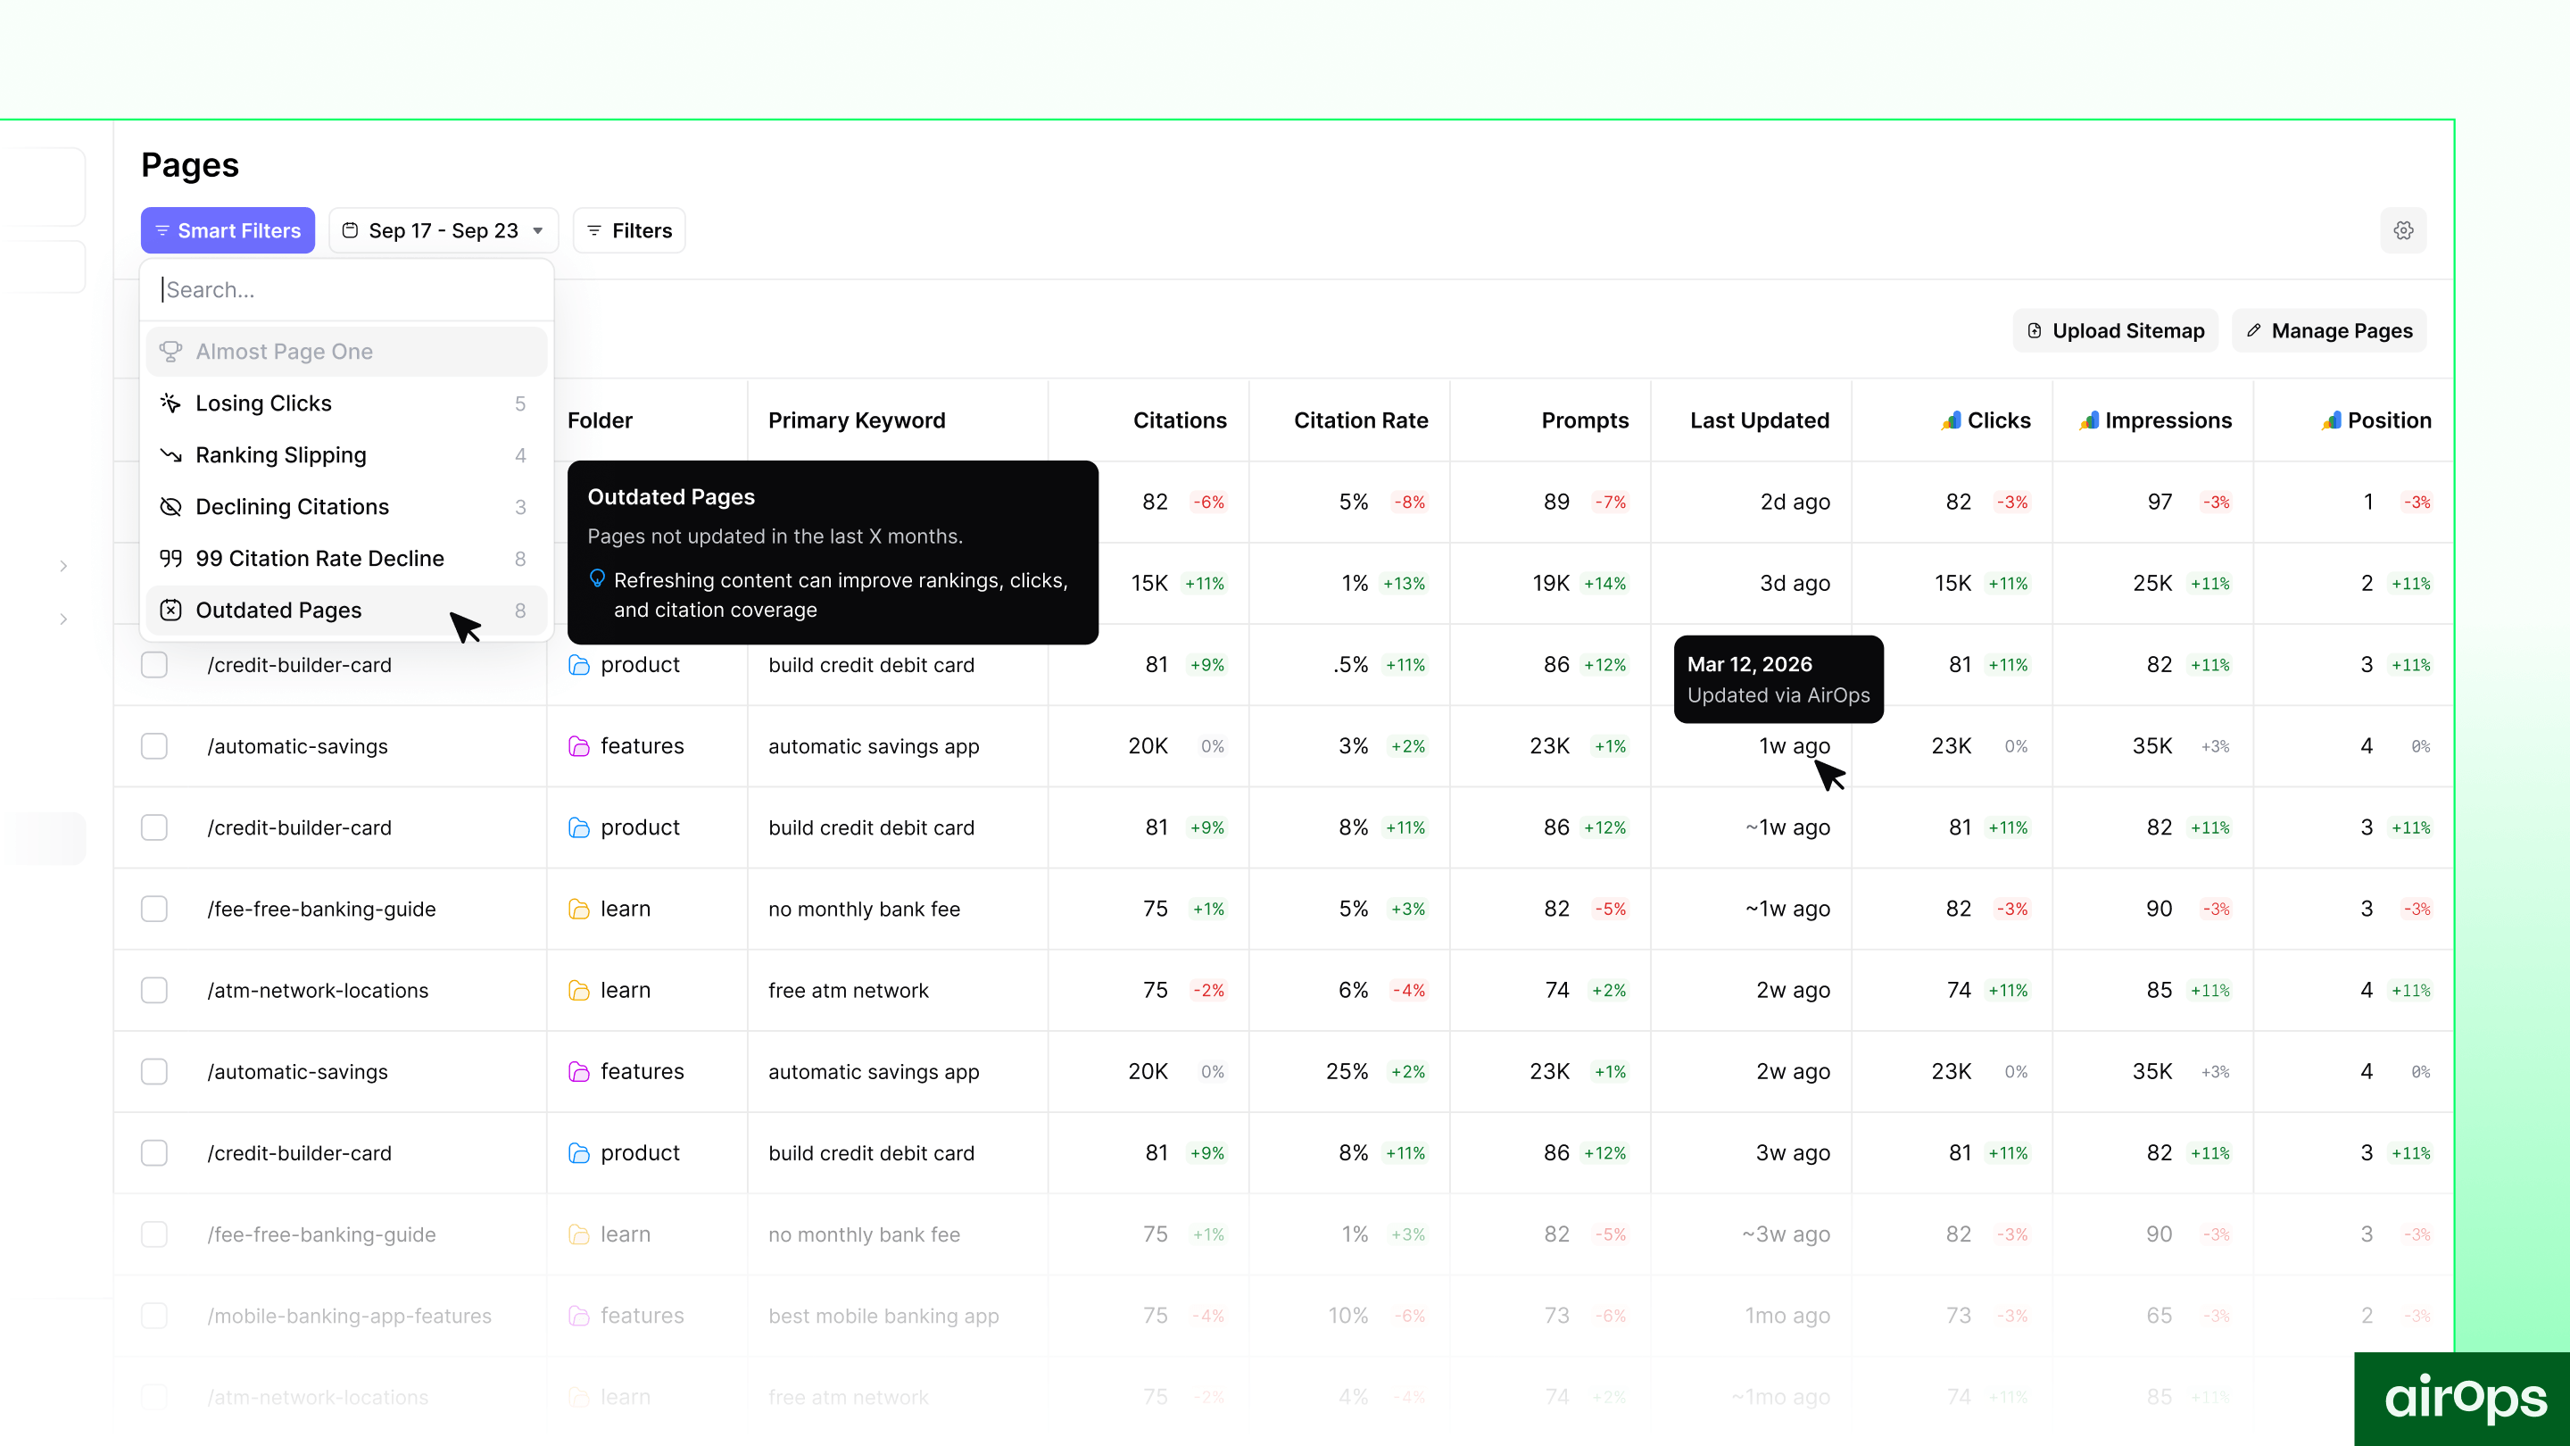Click the pink features folder icon for /automatic-savings
The height and width of the screenshot is (1446, 2570).
pos(578,746)
